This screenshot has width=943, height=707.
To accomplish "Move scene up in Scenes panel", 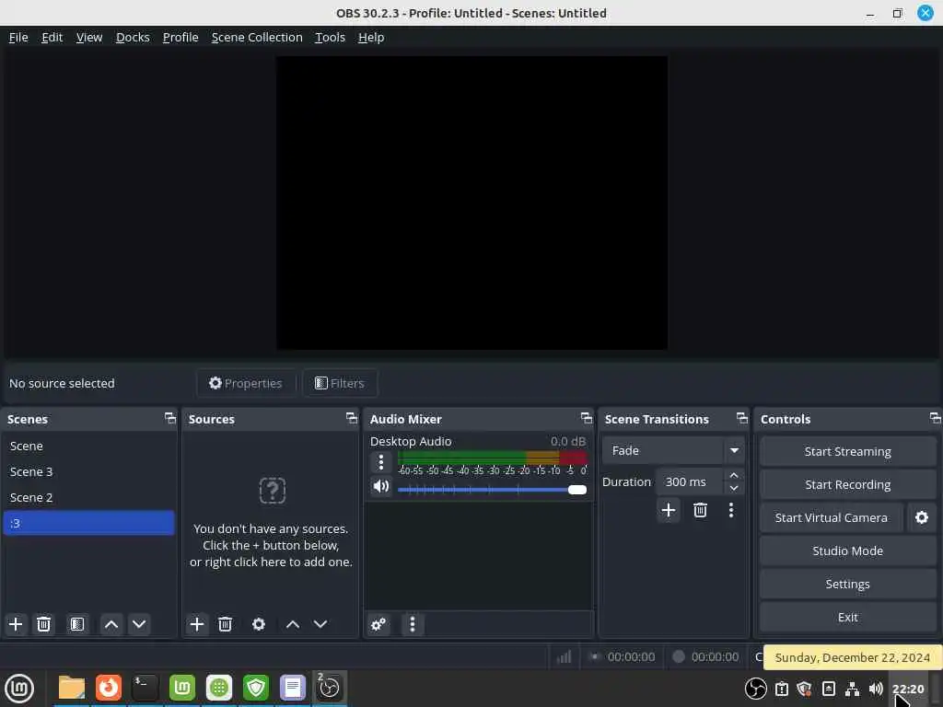I will click(111, 624).
